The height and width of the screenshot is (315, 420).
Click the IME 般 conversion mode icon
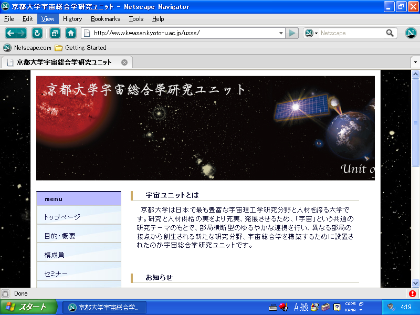tap(304, 307)
